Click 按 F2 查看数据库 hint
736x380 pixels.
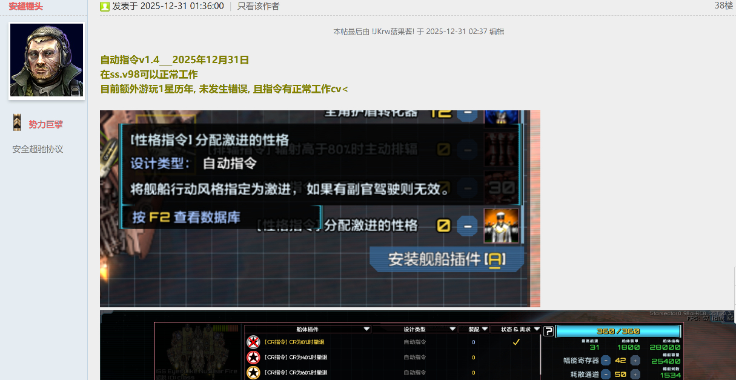pos(187,217)
